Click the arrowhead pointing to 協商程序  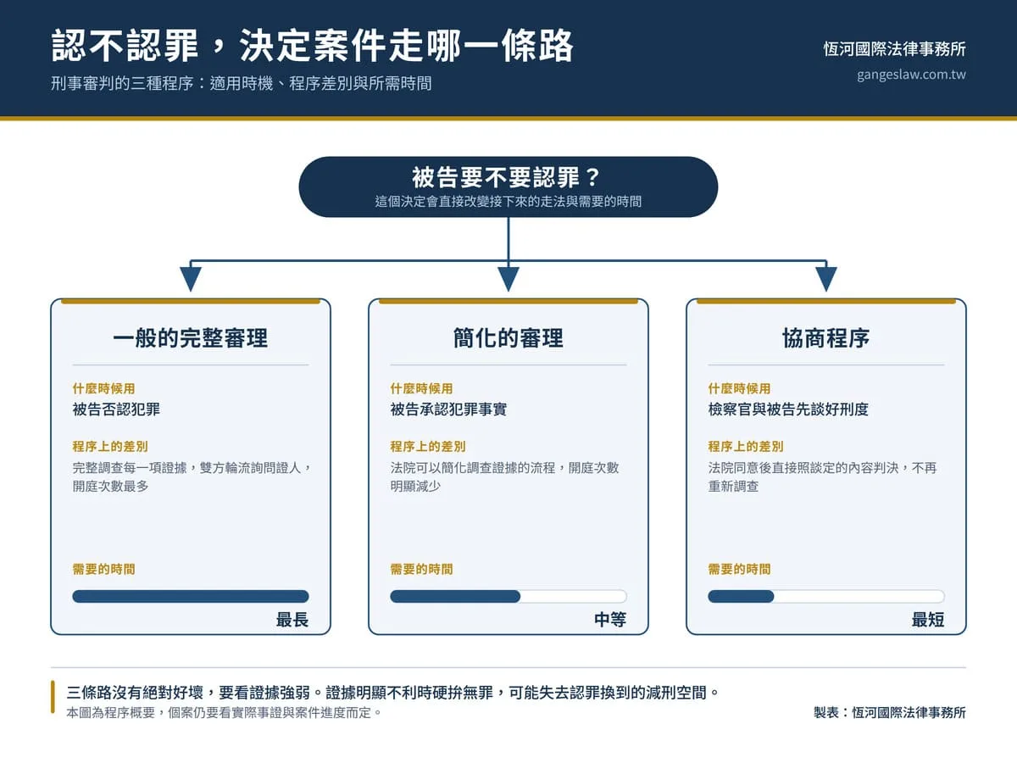(825, 279)
